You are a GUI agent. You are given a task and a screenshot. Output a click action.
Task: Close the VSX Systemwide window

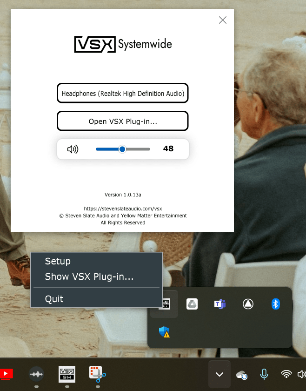pyautogui.click(x=222, y=20)
